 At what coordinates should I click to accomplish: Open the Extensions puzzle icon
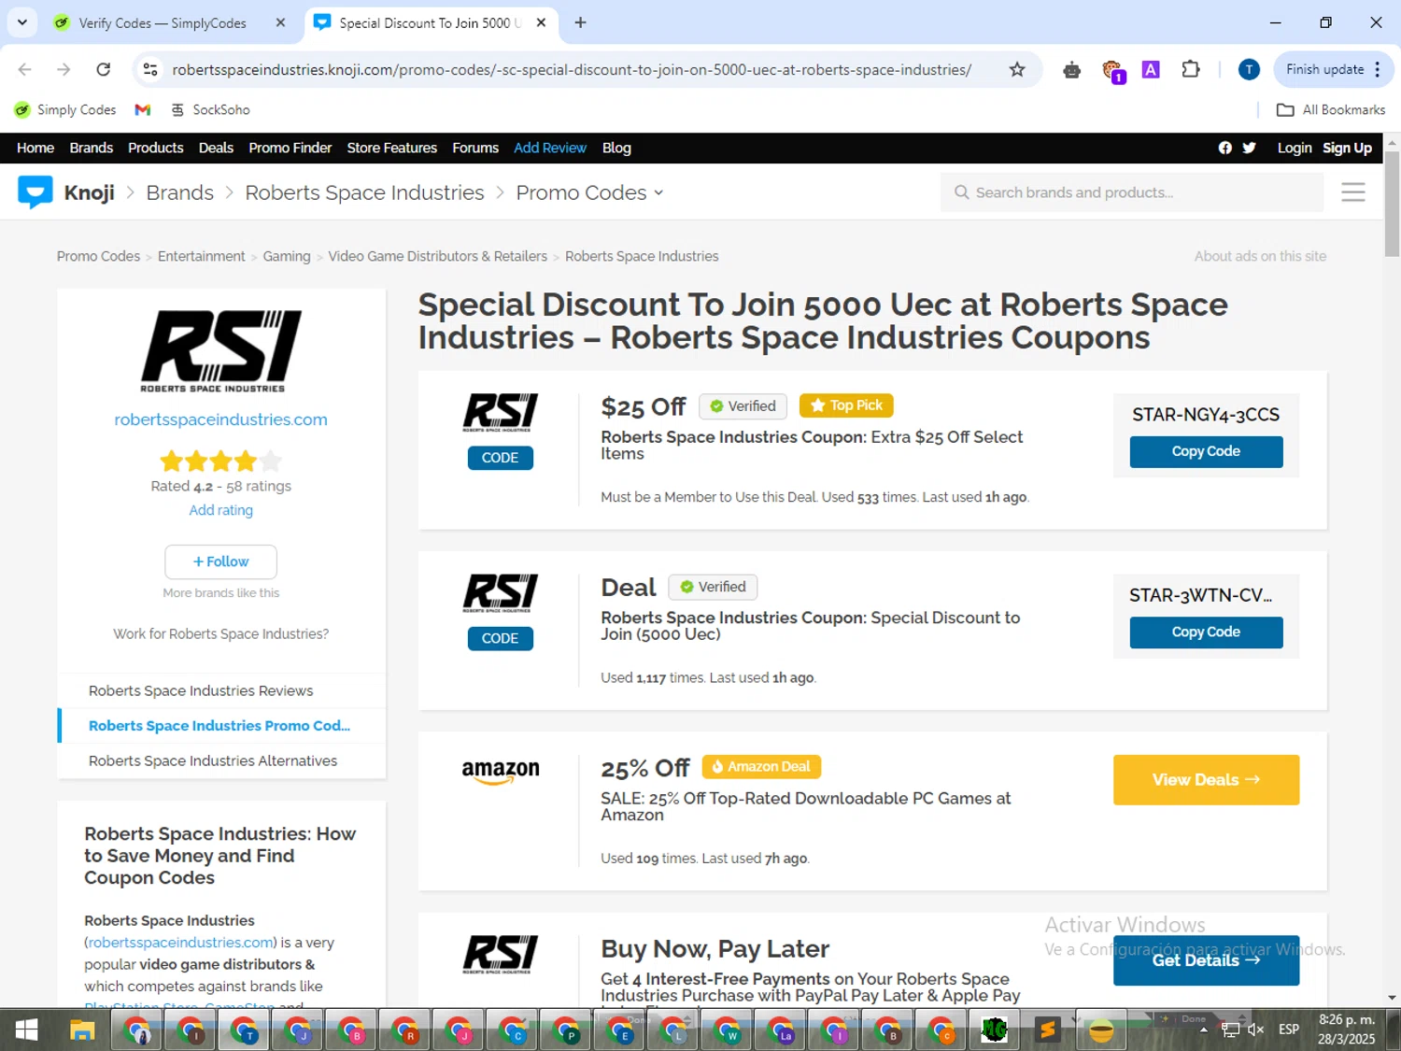1191,69
